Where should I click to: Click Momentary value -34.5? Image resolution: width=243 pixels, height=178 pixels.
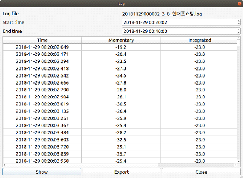click(121, 76)
